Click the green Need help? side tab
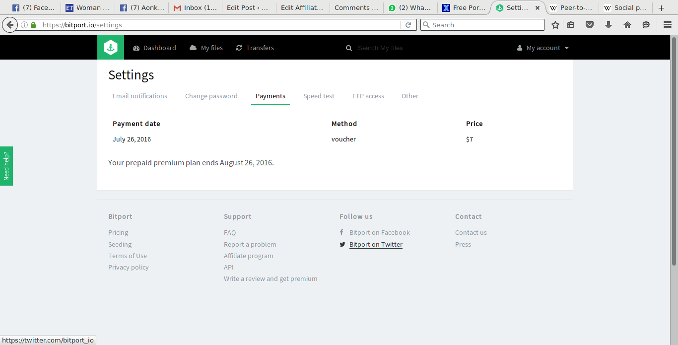Screen dimensions: 678x345 click(6, 166)
